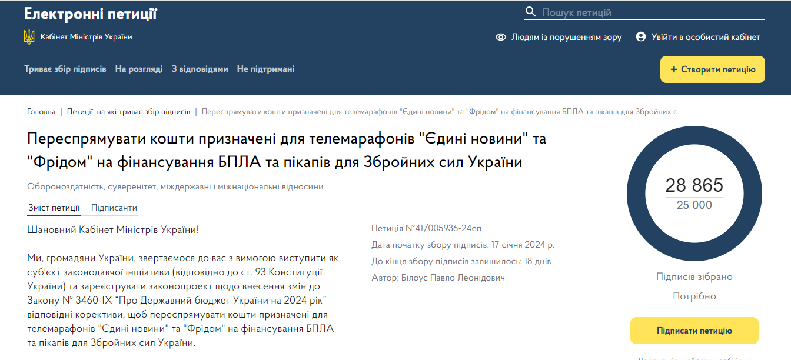The image size is (791, 360).
Task: Click the eye icon for visually impaired mode
Action: [x=501, y=37]
